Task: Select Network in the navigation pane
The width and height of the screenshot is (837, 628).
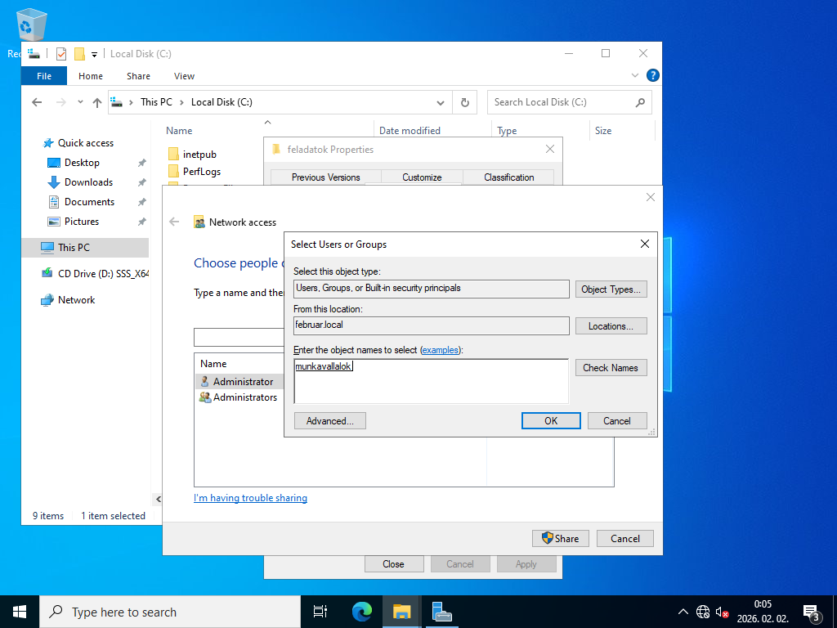Action: pos(76,299)
